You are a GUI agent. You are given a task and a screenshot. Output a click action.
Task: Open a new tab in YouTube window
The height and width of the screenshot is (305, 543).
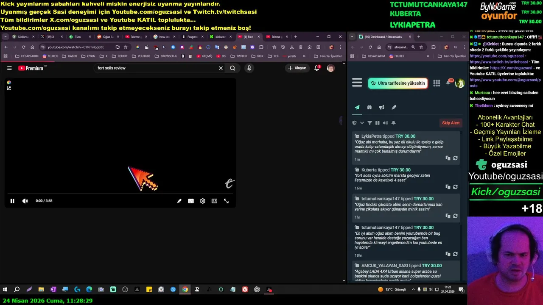(x=296, y=37)
